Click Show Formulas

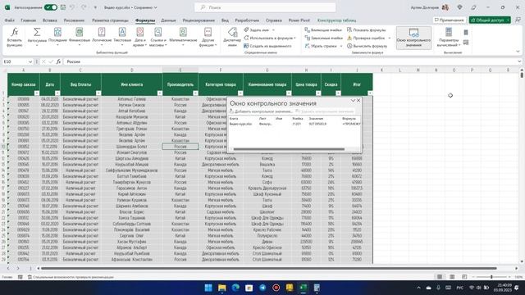click(x=367, y=30)
